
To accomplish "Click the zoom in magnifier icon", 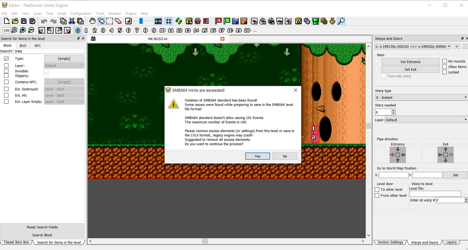I will click(x=23, y=30).
